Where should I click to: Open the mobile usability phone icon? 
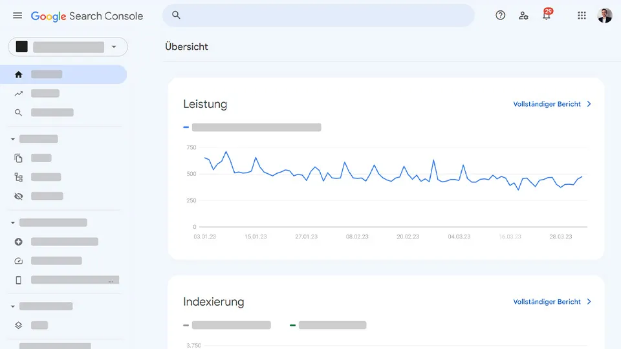point(19,280)
